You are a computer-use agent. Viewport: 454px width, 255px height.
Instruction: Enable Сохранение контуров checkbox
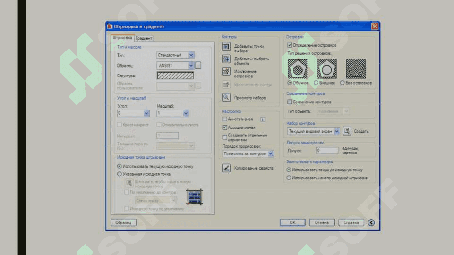(290, 102)
